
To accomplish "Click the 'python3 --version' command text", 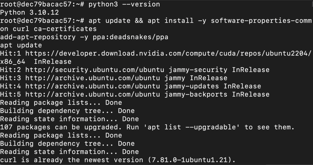I will tap(124, 4).
